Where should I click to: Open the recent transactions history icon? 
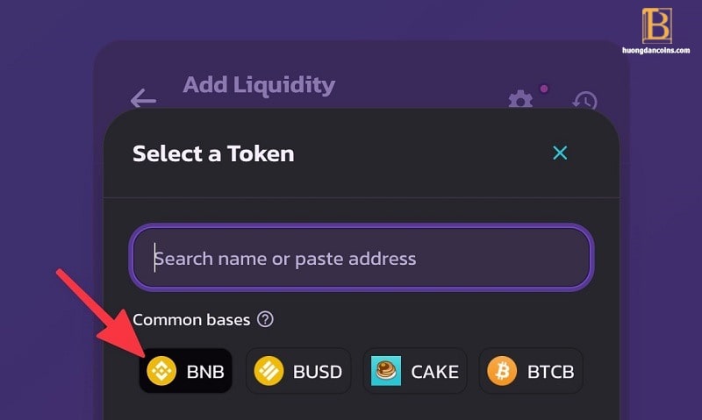584,100
